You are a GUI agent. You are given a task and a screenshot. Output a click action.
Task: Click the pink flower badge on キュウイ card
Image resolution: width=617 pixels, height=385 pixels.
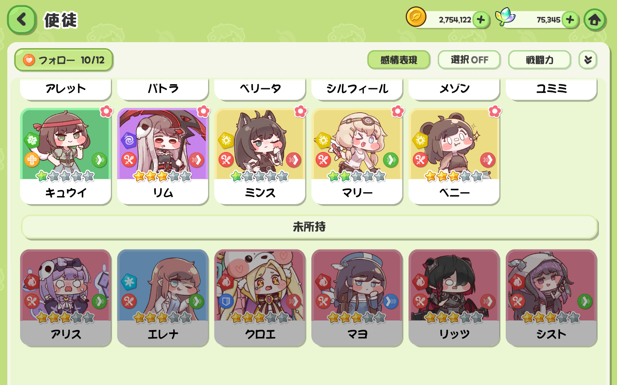pos(106,111)
